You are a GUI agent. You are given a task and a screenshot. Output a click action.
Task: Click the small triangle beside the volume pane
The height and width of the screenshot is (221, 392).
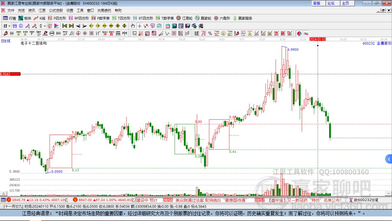pos(3,193)
